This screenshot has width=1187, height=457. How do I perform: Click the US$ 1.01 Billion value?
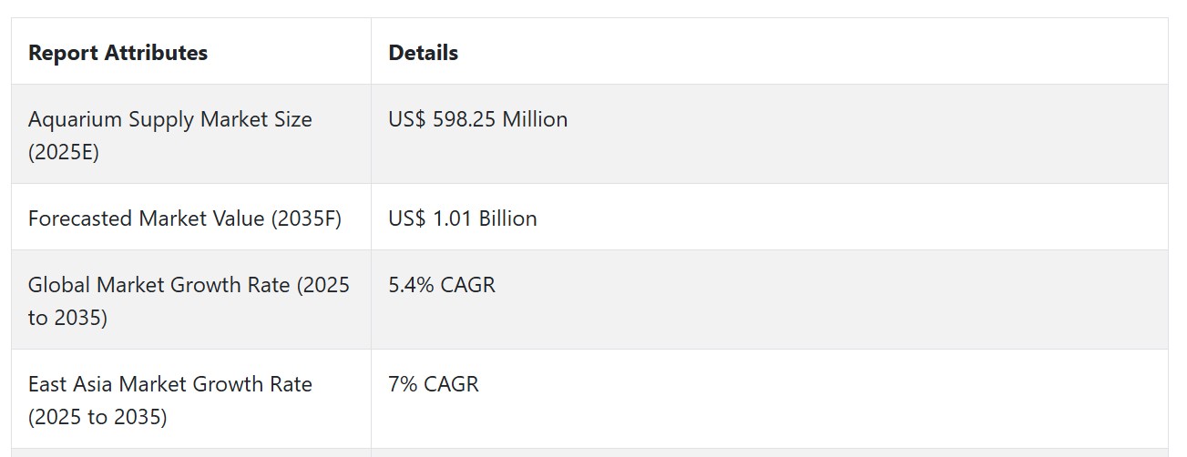point(463,218)
